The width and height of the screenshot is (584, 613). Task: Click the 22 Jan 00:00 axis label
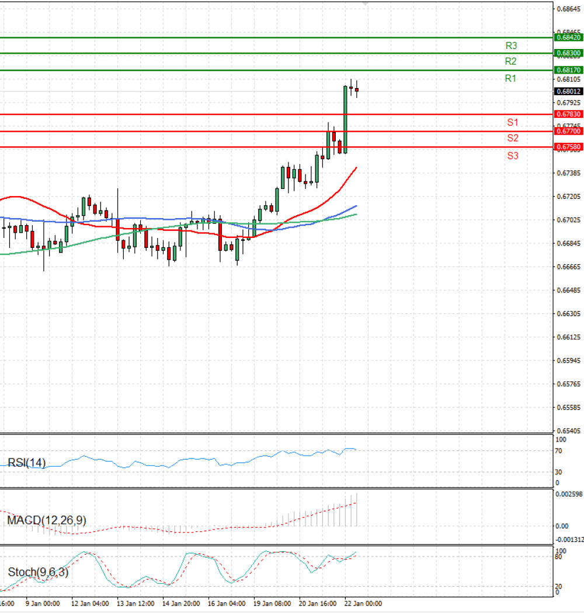(x=364, y=602)
